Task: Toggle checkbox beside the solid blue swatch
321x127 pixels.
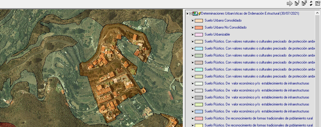Action: (x=192, y=112)
